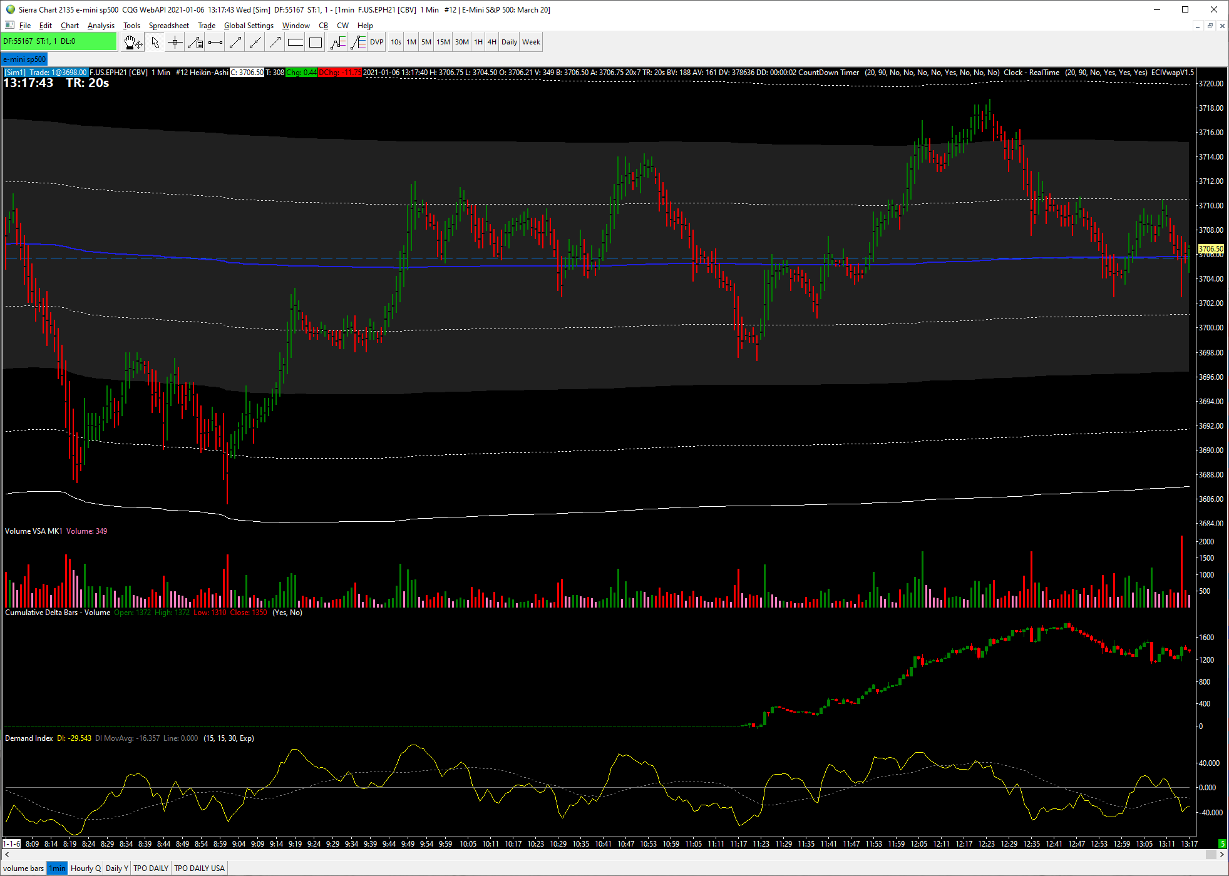The image size is (1229, 876).
Task: Switch chart to 4H timeframe
Action: 492,43
